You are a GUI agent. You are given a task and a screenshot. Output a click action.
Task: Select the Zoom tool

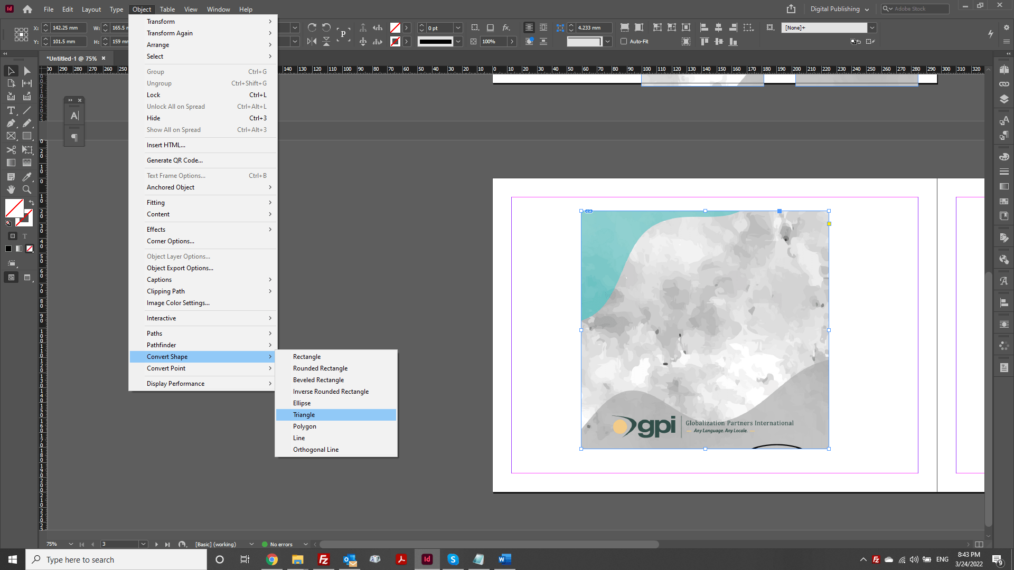pyautogui.click(x=26, y=189)
